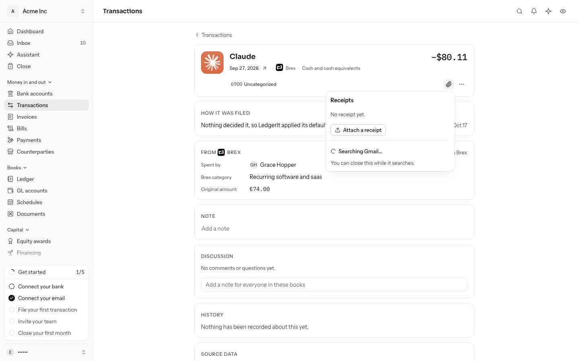
Task: Open Invoices
Action: (x=47, y=117)
